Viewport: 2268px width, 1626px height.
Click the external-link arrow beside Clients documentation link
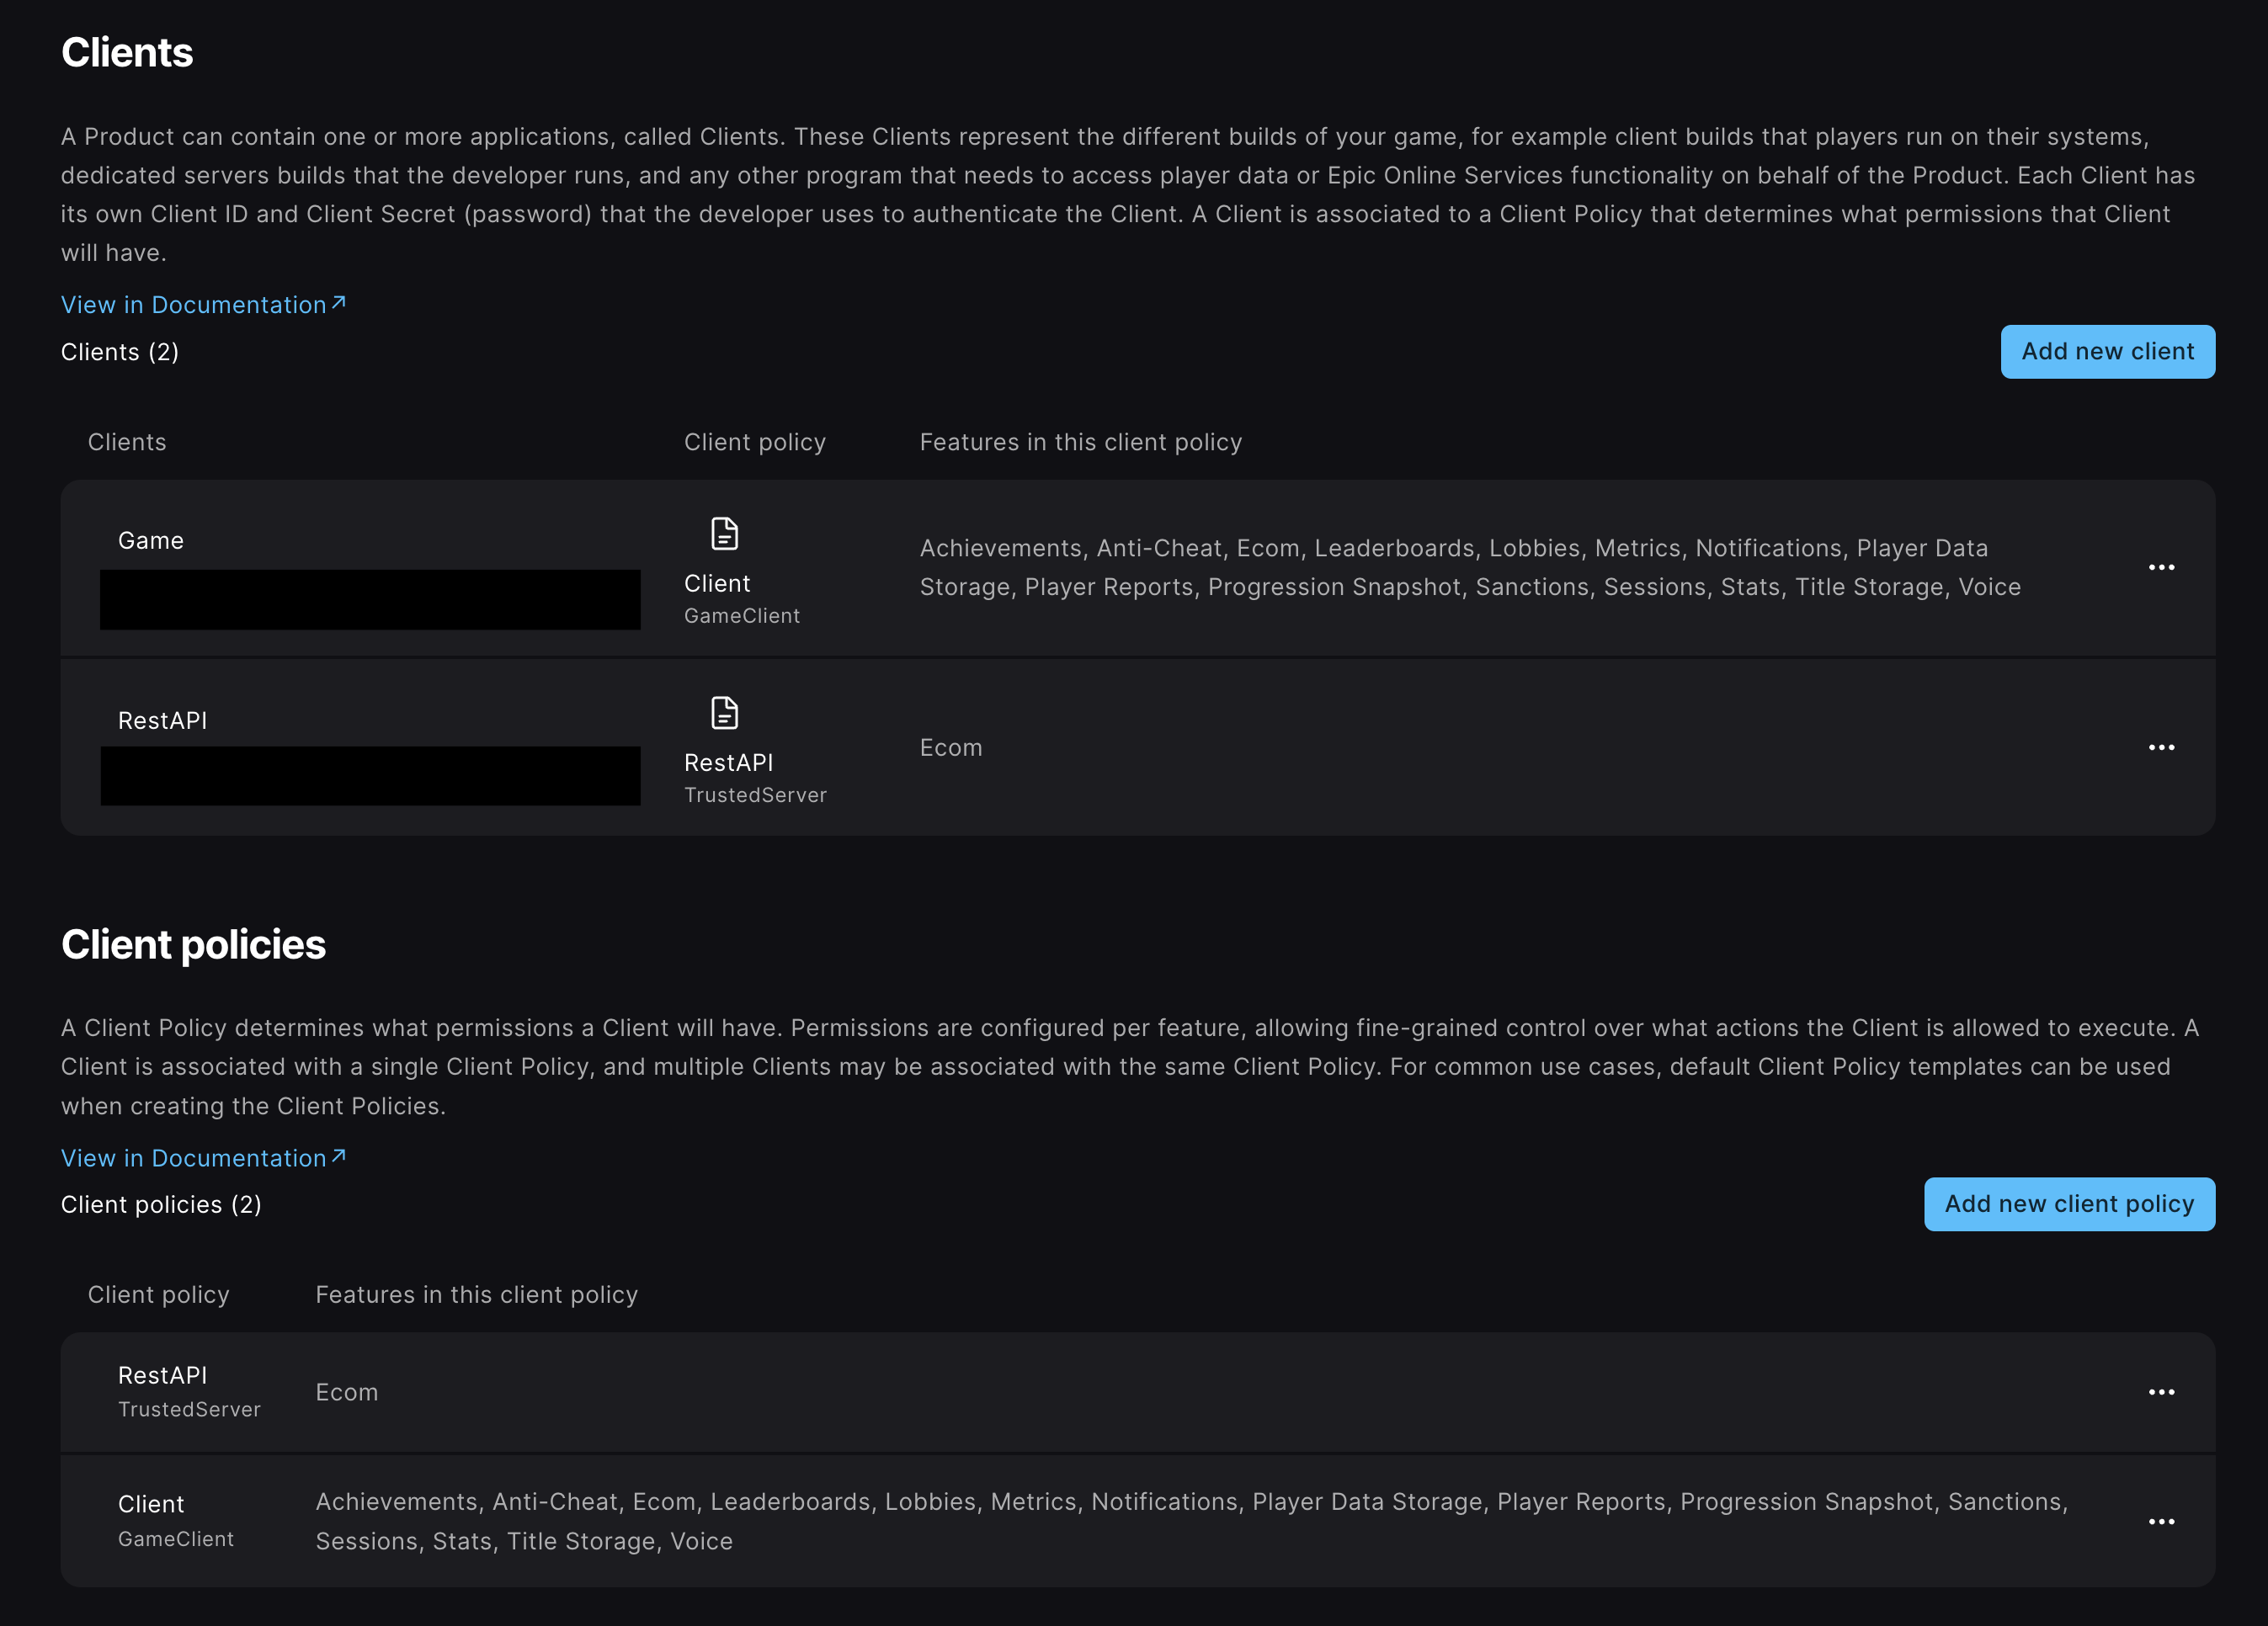point(338,301)
